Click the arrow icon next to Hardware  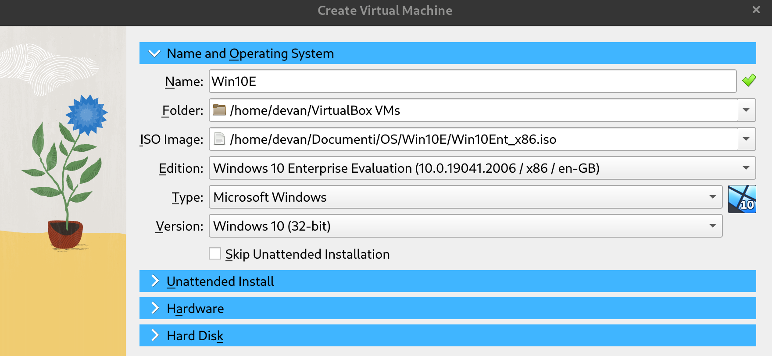(155, 308)
